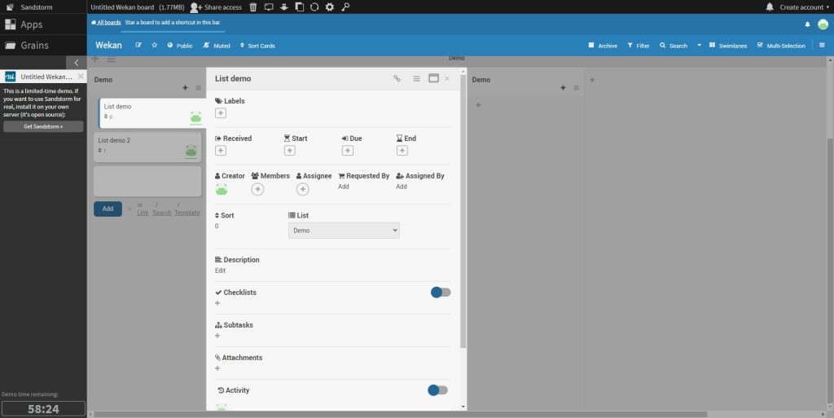Open Sandstorm notifications bell
This screenshot has width=834, height=418.
770,7
